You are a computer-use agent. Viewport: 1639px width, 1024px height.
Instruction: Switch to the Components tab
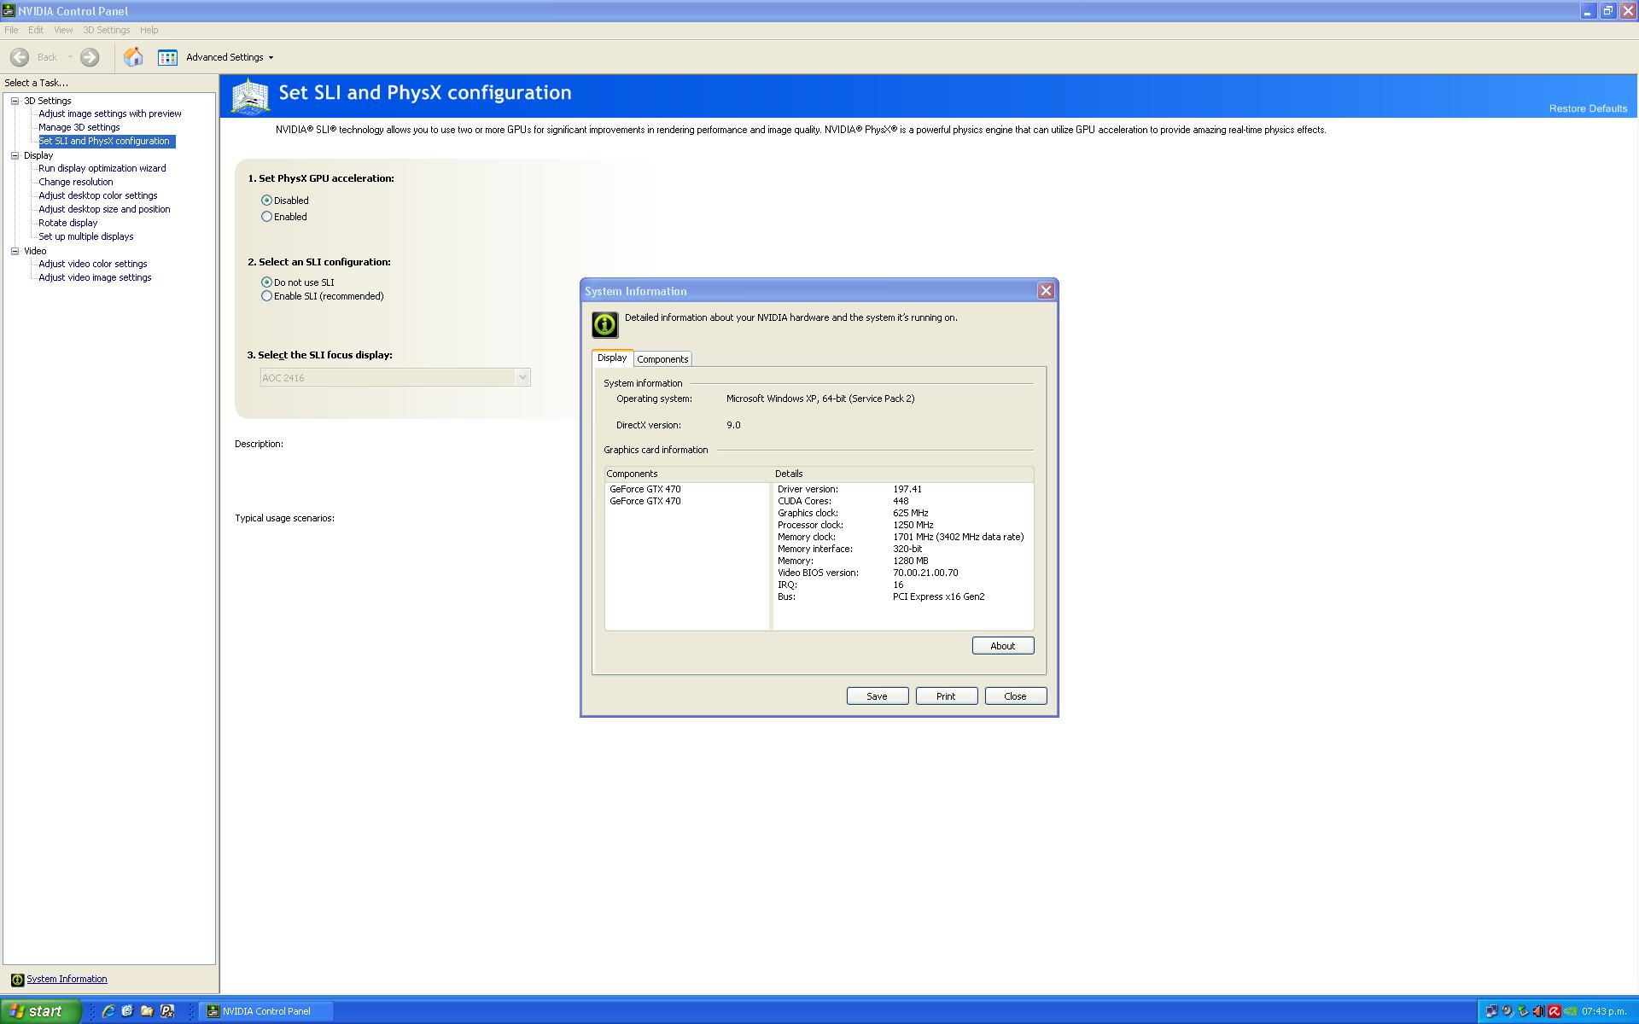point(662,359)
